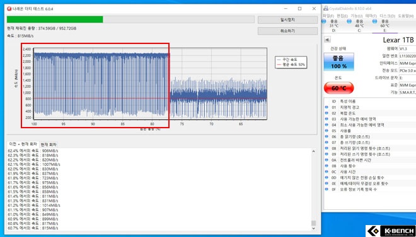Click the back arrow beside Lexar 1TB
The height and width of the screenshot is (237, 416).
(327, 40)
